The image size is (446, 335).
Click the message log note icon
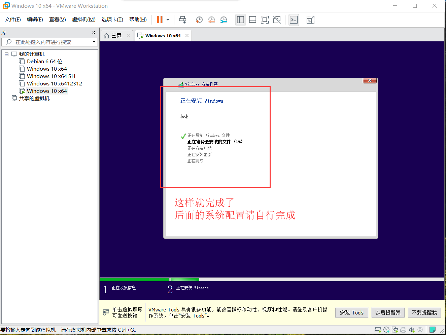pyautogui.click(x=433, y=330)
